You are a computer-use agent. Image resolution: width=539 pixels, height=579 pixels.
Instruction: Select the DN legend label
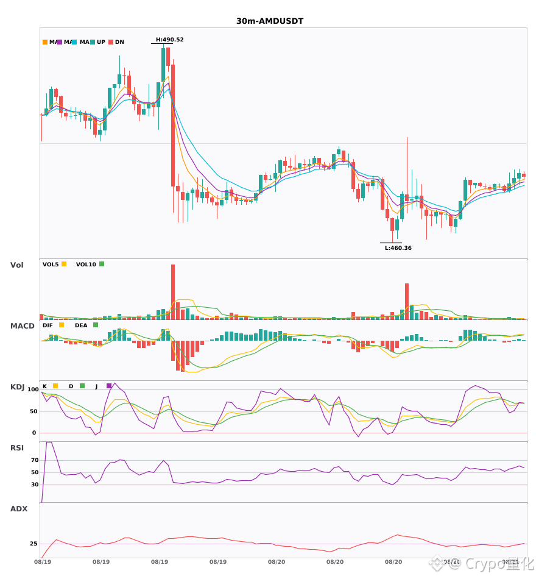119,42
